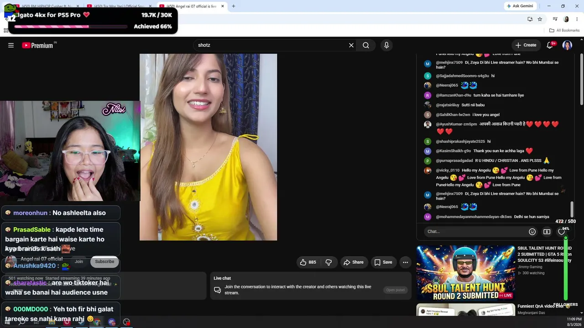Open the live chat speech-bubble icon
The width and height of the screenshot is (584, 328).
218,290
